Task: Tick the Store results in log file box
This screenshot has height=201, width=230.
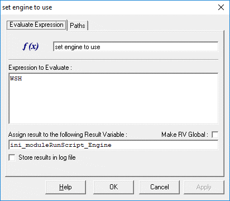Action: click(x=12, y=157)
